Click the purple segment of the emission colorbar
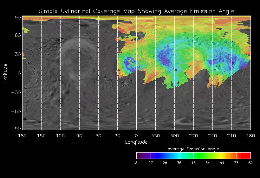This screenshot has height=178, width=260. pos(143,155)
